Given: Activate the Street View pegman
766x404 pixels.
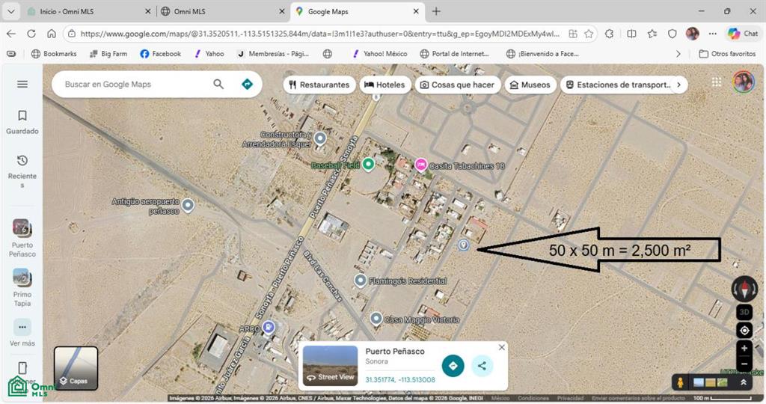Looking at the screenshot, I should coord(679,382).
